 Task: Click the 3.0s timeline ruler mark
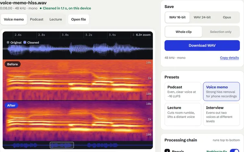coord(65,35)
